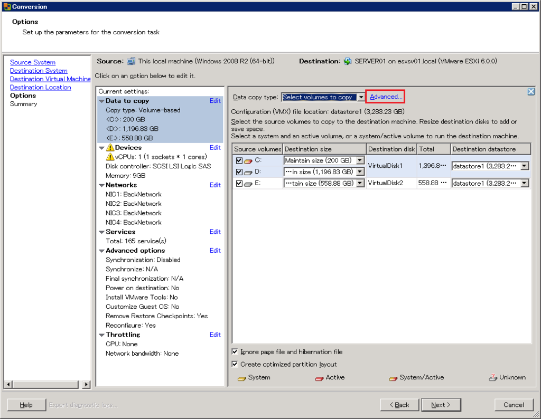Open D: destination size dropdown
The width and height of the screenshot is (541, 419).
[x=360, y=172]
